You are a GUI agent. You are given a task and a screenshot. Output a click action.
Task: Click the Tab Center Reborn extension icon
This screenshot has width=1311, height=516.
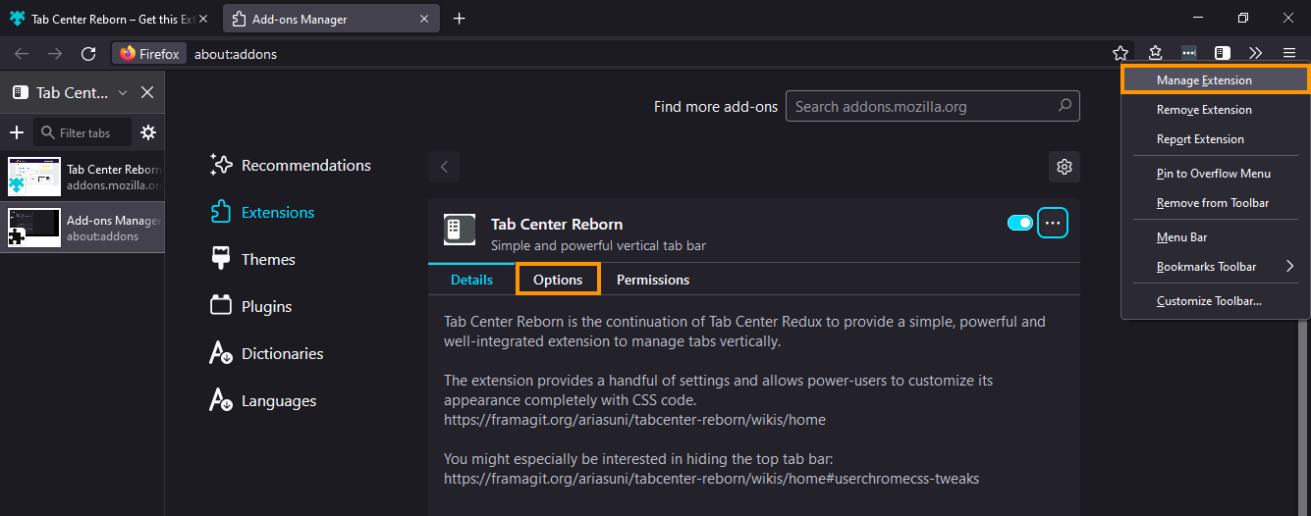pos(460,231)
